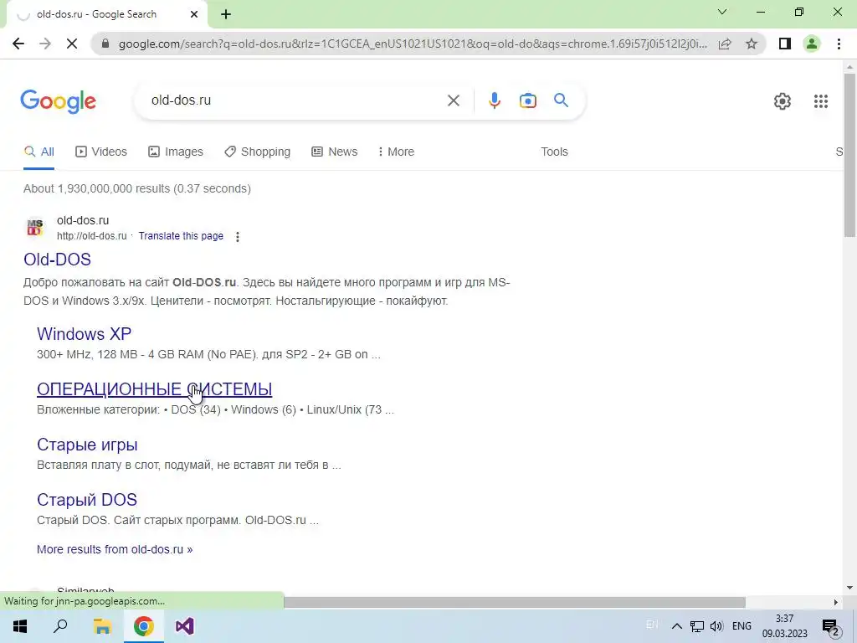The width and height of the screenshot is (857, 643).
Task: Close the old-dos.ru Google Search tab
Action: pyautogui.click(x=194, y=14)
